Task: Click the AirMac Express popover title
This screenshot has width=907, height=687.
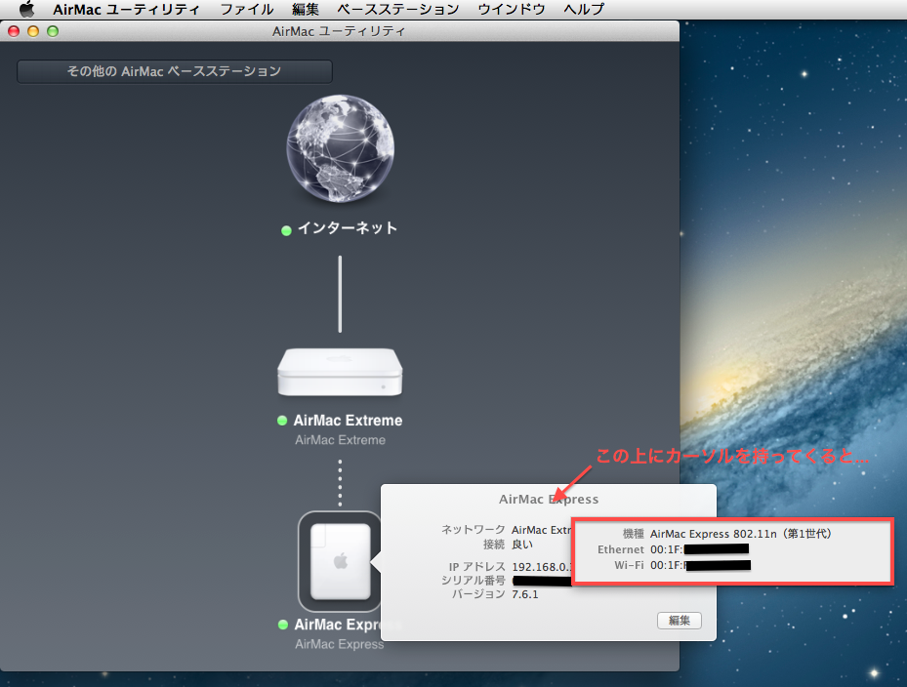Action: pyautogui.click(x=549, y=499)
